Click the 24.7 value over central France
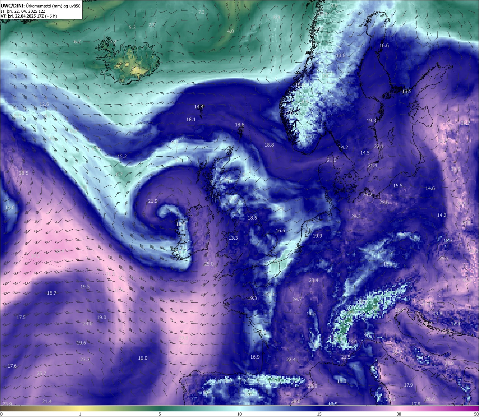479x417 pixels. 297,300
